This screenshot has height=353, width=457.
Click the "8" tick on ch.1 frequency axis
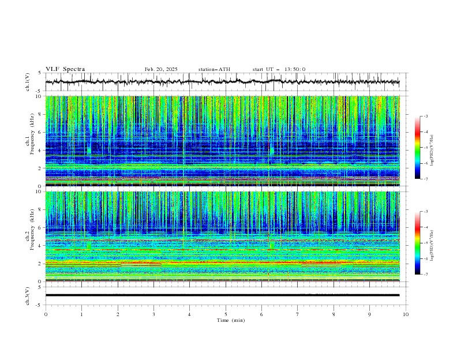pyautogui.click(x=40, y=114)
